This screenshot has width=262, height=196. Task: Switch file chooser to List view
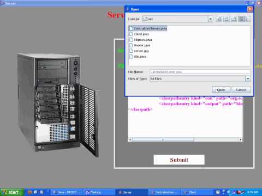(x=241, y=19)
